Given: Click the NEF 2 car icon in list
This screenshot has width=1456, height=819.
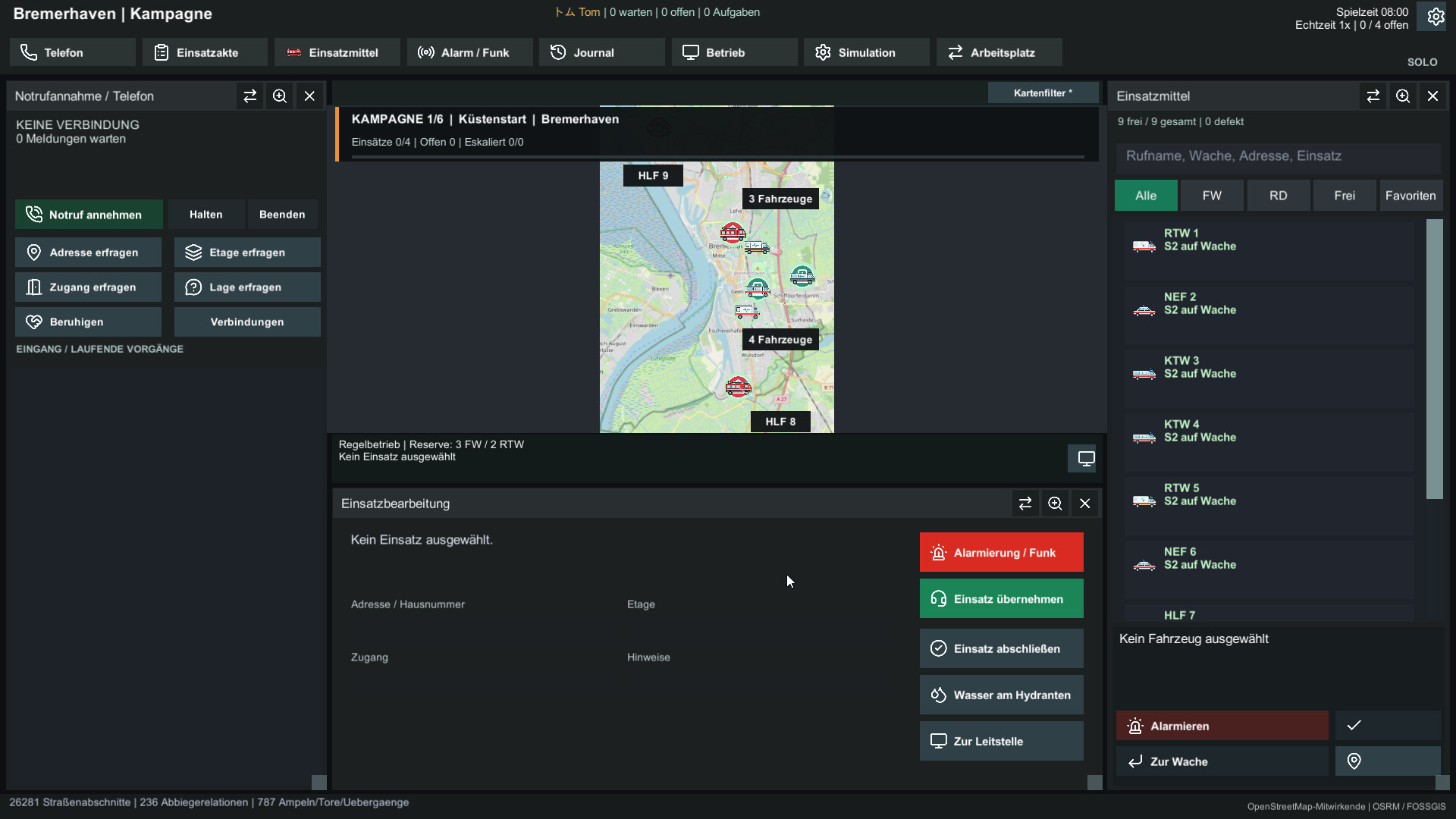Looking at the screenshot, I should [x=1144, y=310].
